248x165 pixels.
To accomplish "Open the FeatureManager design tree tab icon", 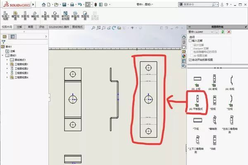I will pos(5,37).
